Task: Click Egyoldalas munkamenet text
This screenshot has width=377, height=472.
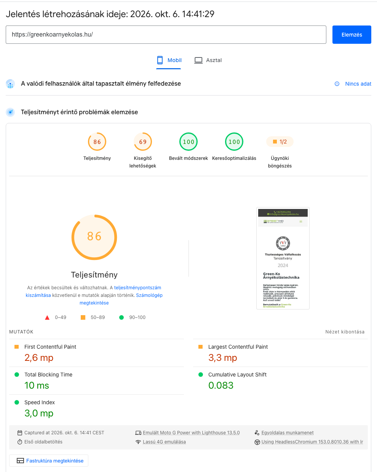Action: coord(288,433)
